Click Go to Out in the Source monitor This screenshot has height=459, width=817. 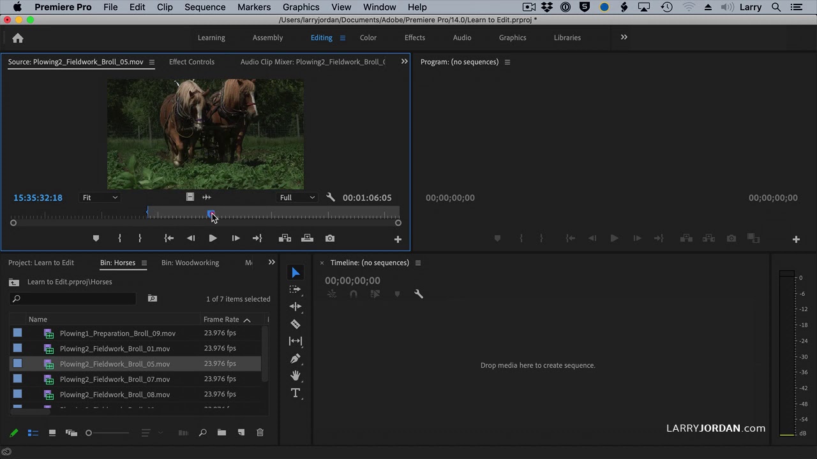point(257,238)
